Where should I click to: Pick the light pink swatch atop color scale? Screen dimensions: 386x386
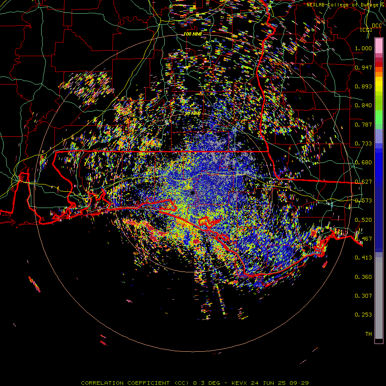(x=379, y=46)
